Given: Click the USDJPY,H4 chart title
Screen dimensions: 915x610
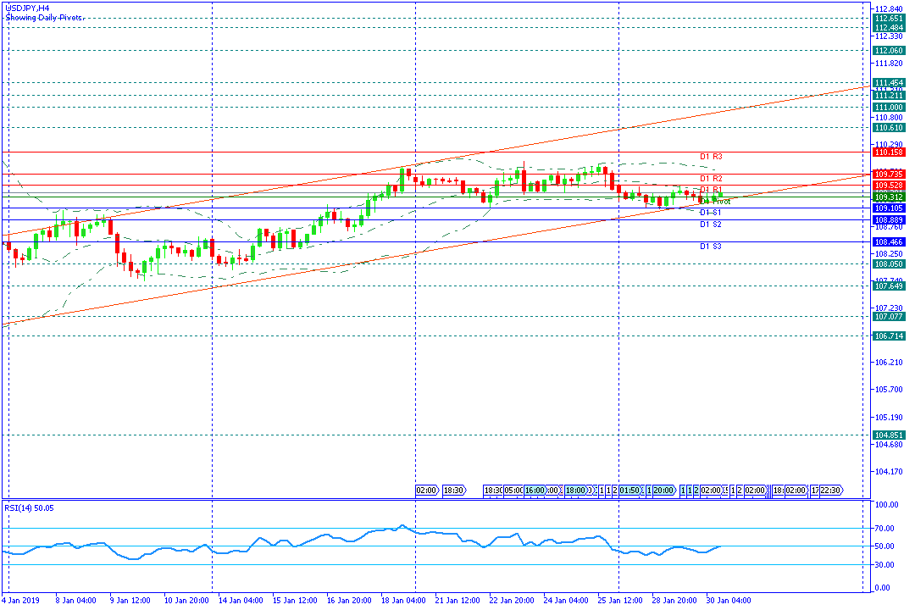Looking at the screenshot, I should [x=27, y=8].
